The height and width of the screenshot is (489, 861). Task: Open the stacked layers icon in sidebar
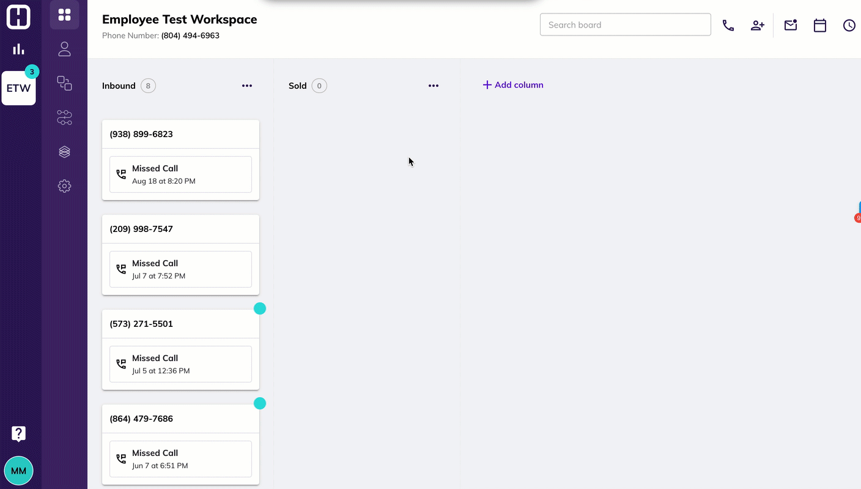tap(64, 152)
